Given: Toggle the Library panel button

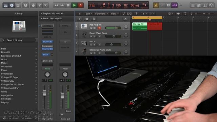Looking at the screenshot, I should click(5, 5).
